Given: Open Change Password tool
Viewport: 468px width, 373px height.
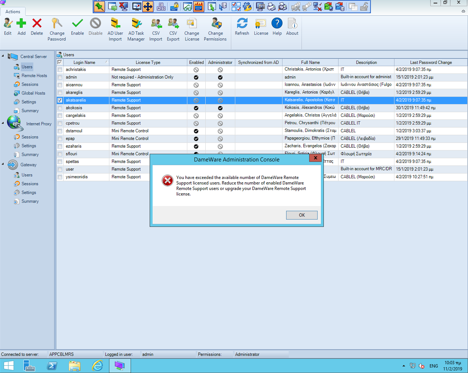Looking at the screenshot, I should [57, 30].
